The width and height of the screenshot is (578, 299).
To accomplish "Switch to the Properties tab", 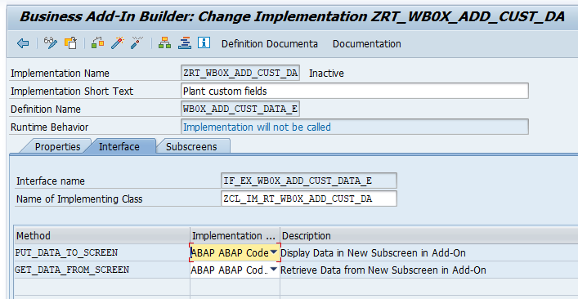I will pyautogui.click(x=57, y=146).
